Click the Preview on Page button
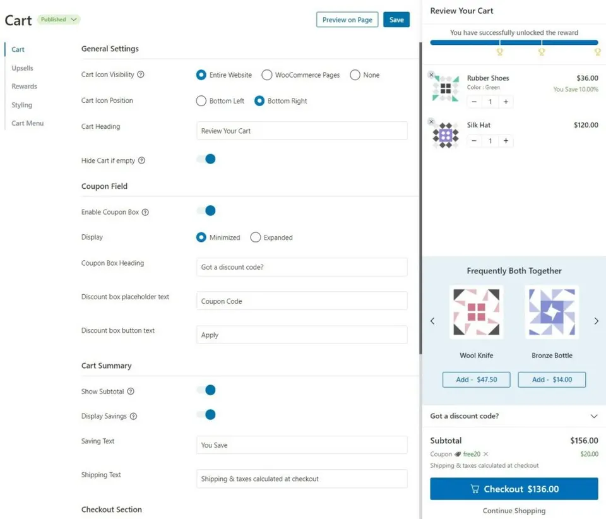606x519 pixels. tap(347, 20)
